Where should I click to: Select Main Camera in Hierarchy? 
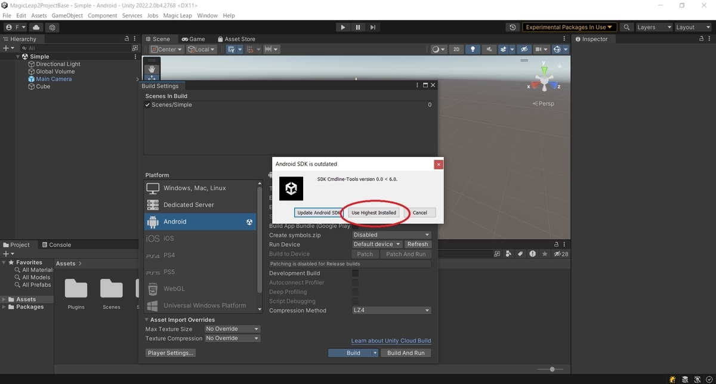tap(54, 79)
